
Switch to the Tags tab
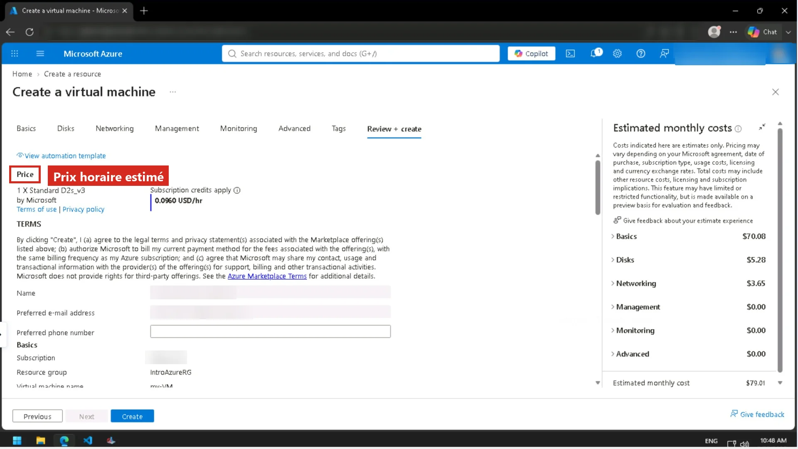click(x=339, y=128)
